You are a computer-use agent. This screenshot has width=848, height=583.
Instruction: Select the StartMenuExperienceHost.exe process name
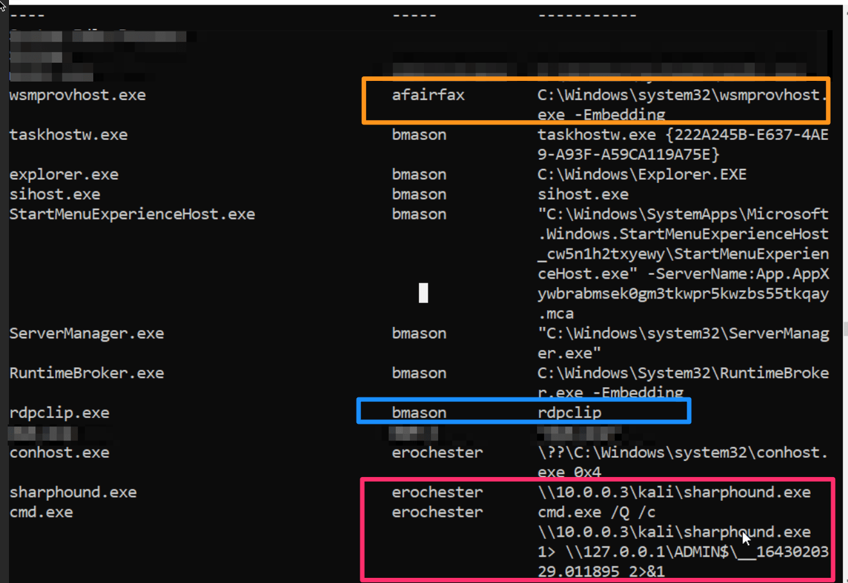(132, 214)
